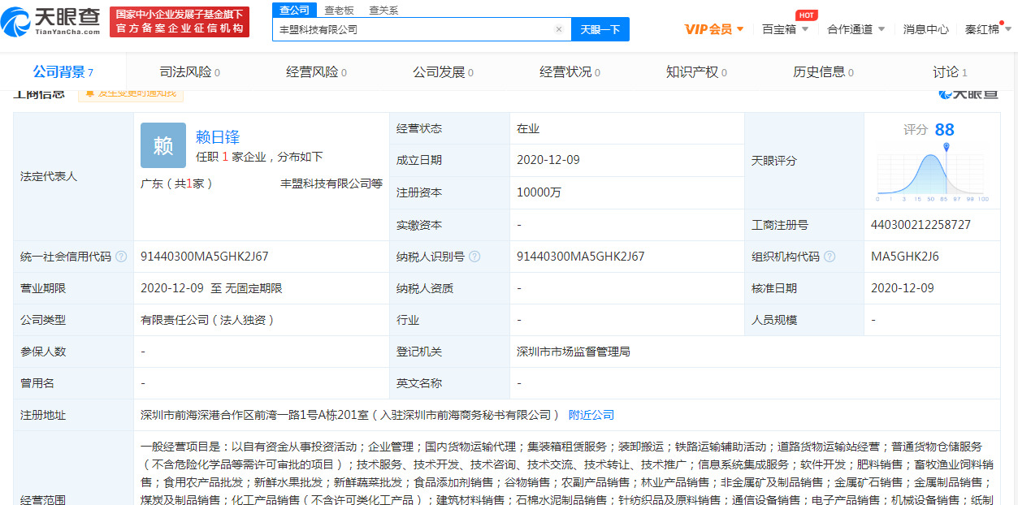Switch to the 知识产权 tab

pos(696,72)
